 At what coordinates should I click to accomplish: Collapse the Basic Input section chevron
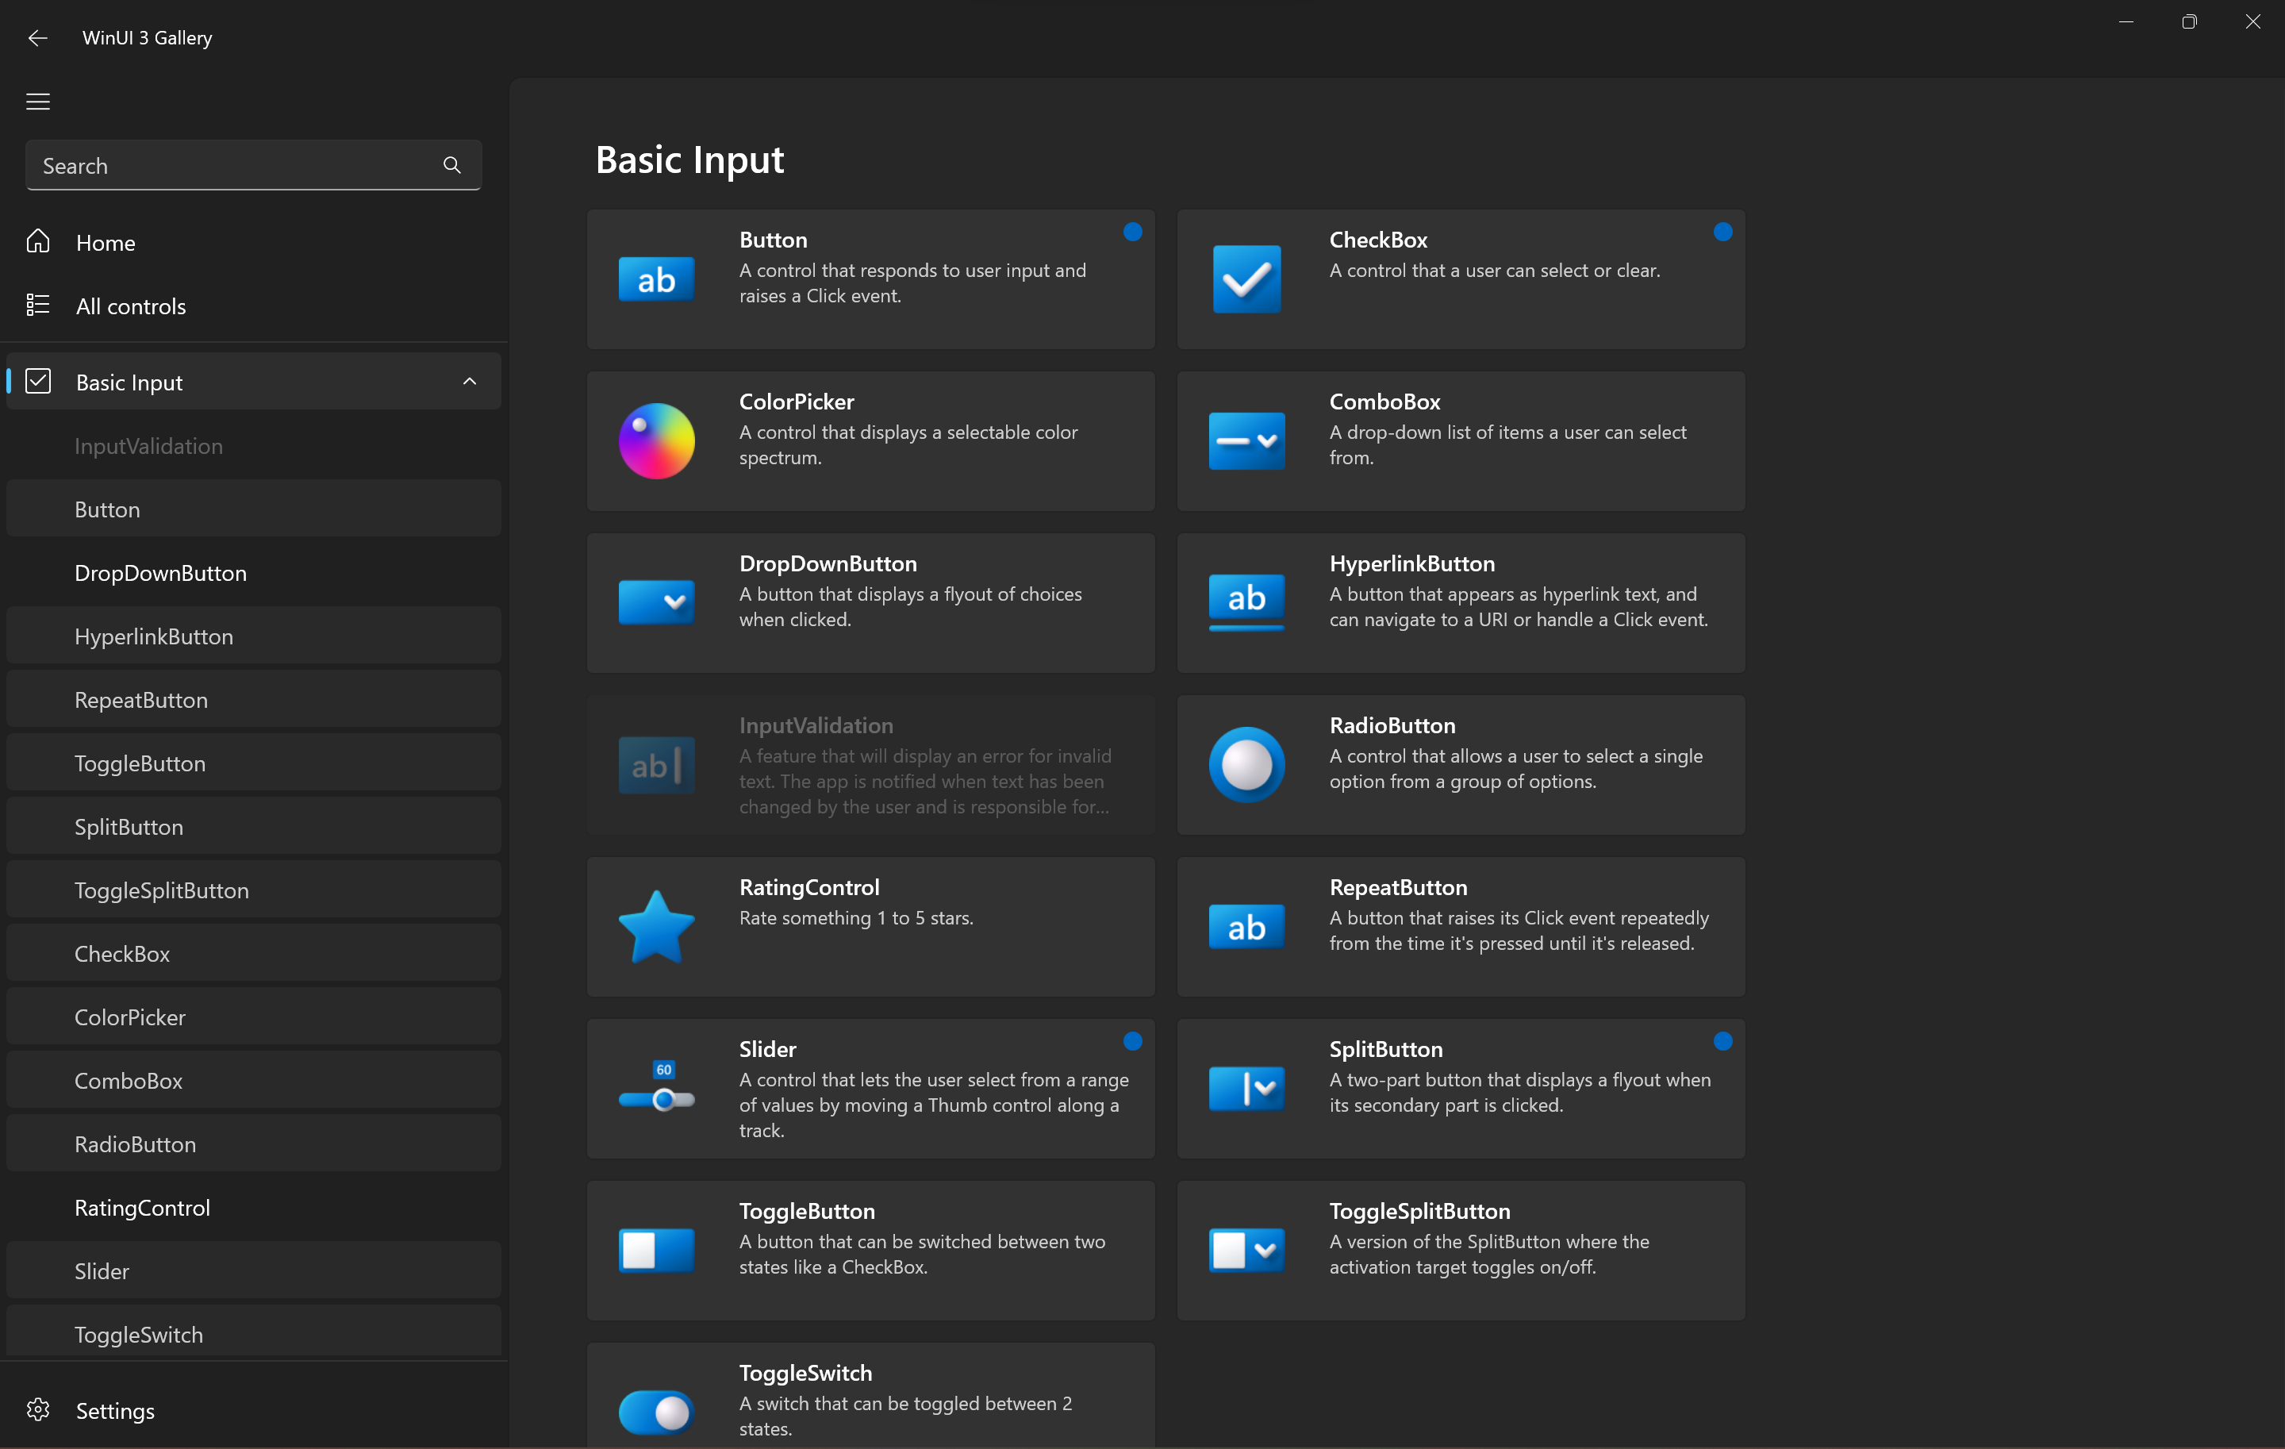[469, 381]
